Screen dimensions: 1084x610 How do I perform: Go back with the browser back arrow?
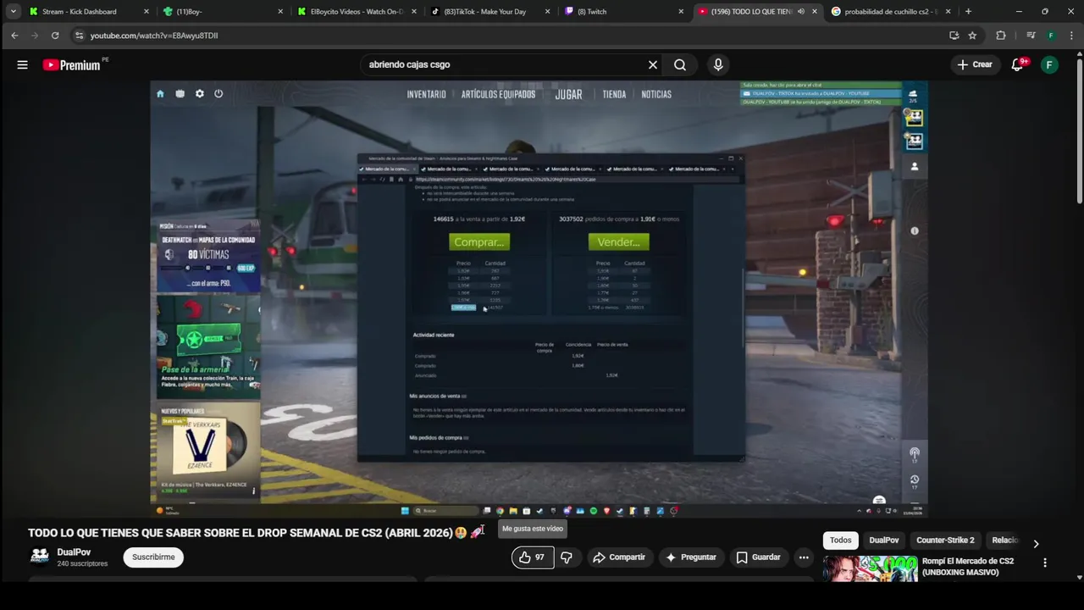tap(14, 36)
